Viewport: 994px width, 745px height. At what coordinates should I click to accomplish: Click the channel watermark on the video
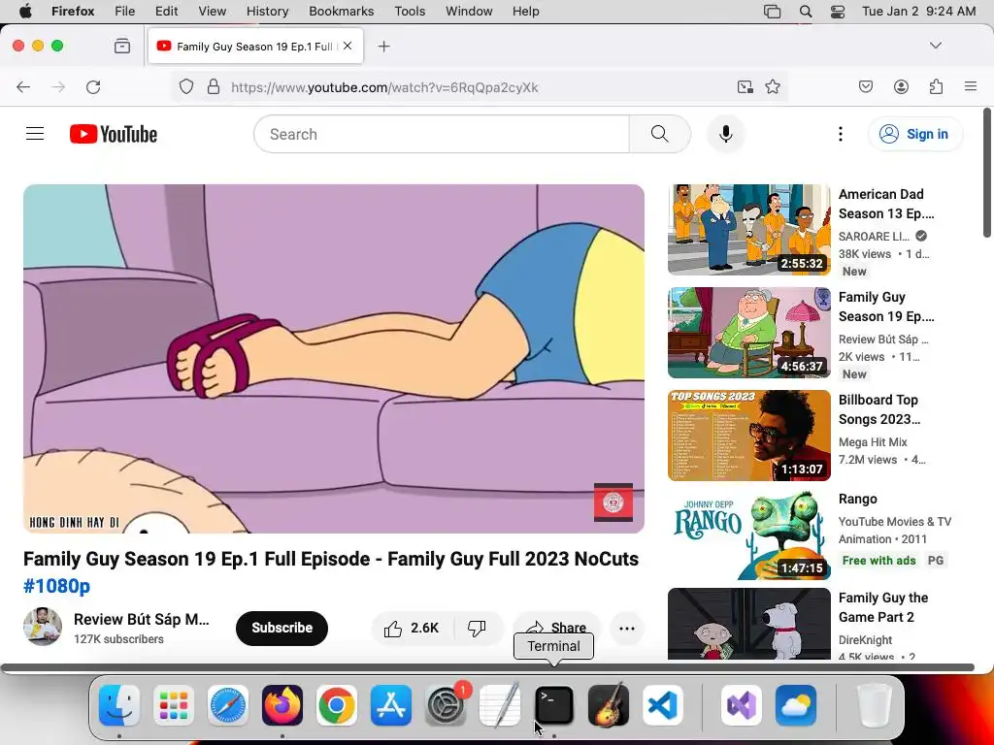[613, 502]
